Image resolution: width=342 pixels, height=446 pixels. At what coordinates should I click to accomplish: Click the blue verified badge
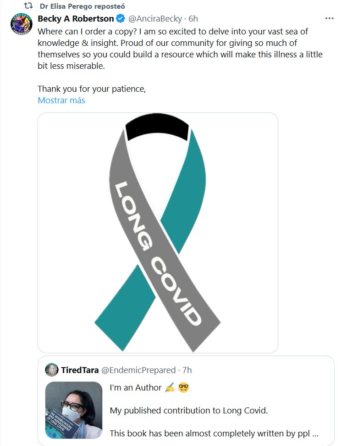tap(121, 19)
